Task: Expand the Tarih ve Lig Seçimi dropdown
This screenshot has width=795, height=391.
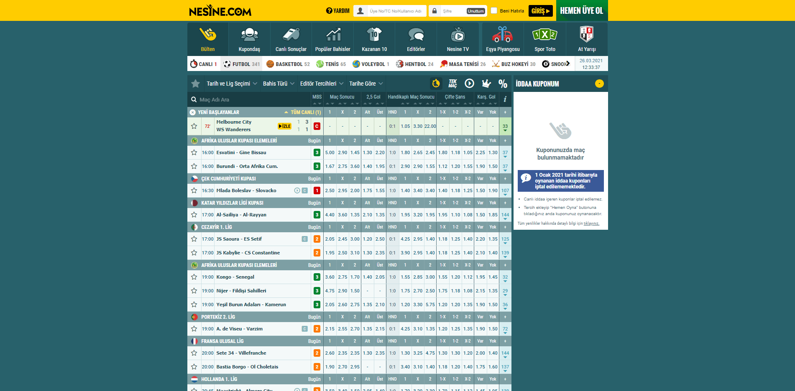Action: [x=232, y=84]
